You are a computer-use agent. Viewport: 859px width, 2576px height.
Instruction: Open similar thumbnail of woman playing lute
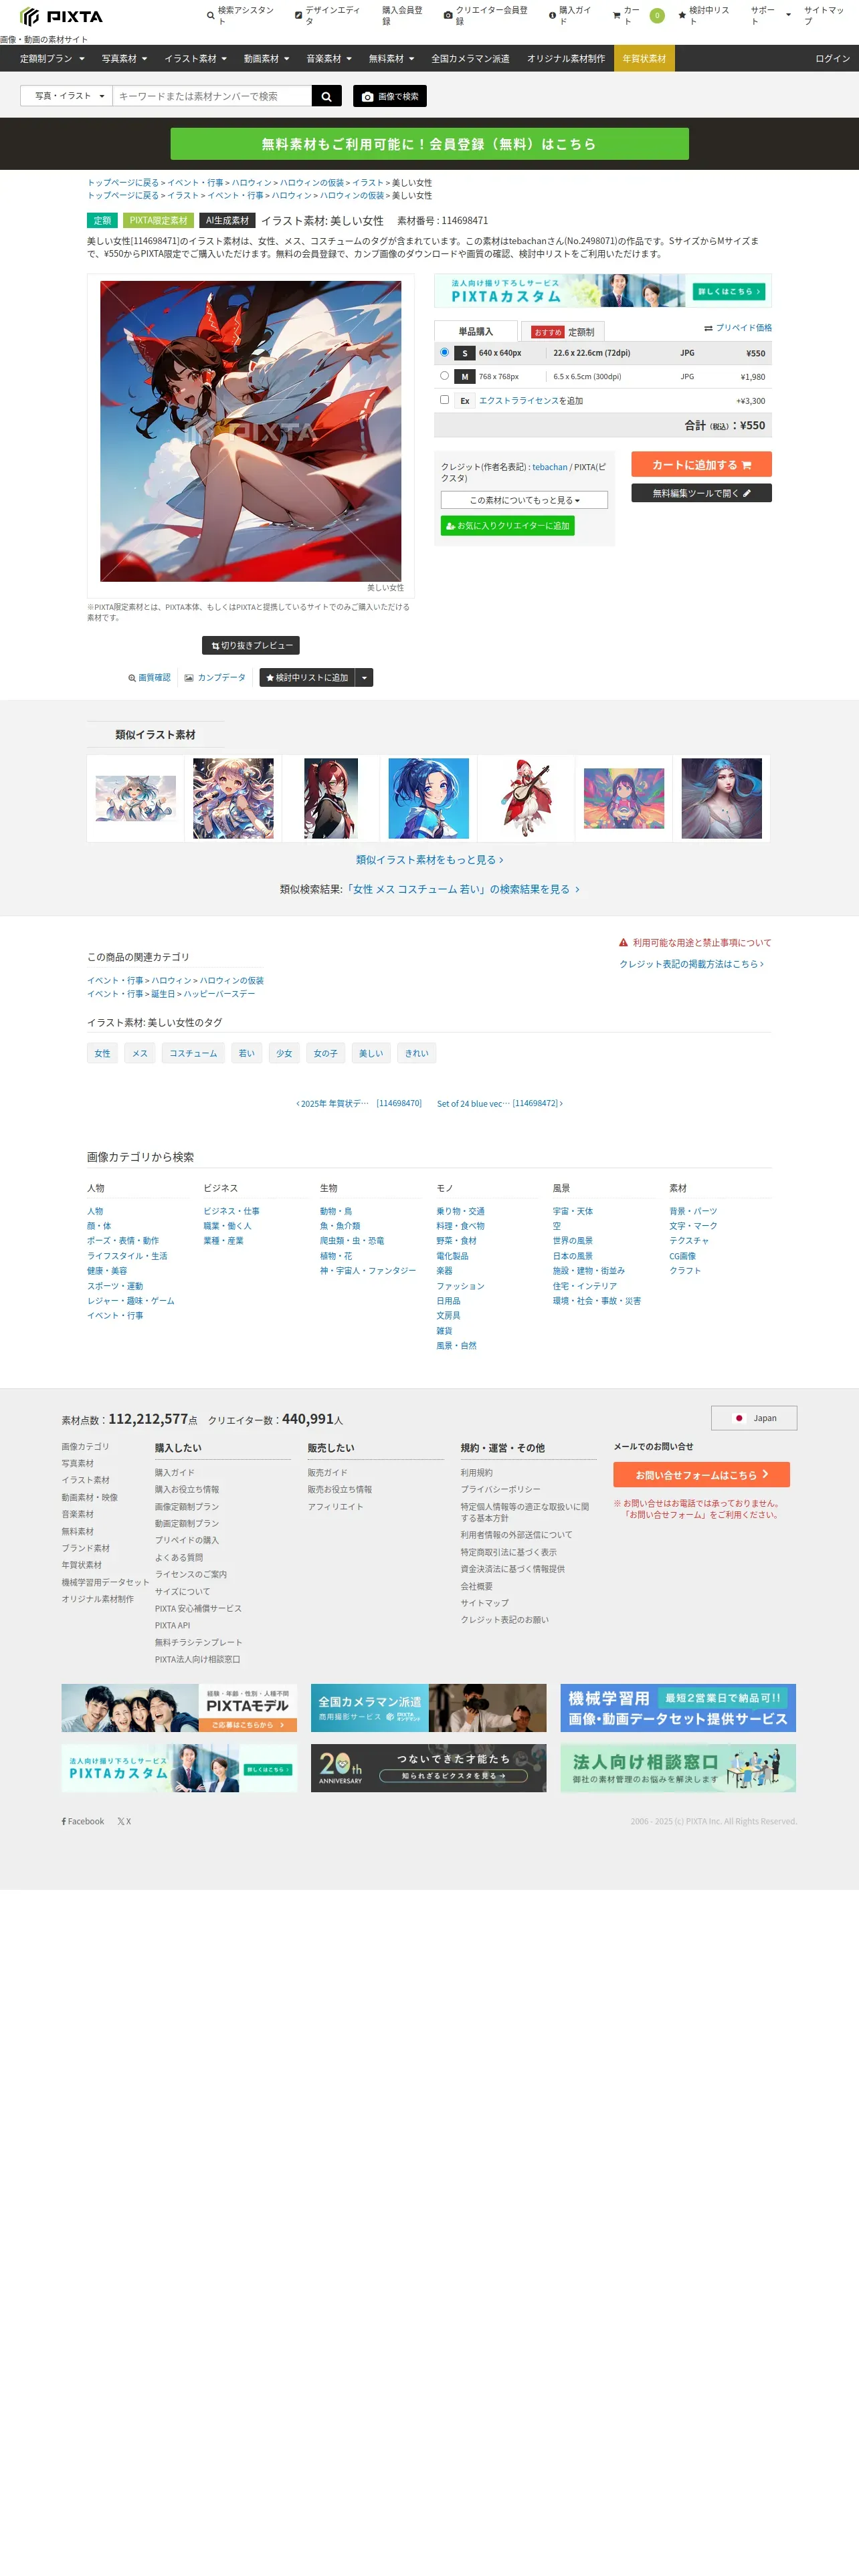click(526, 798)
